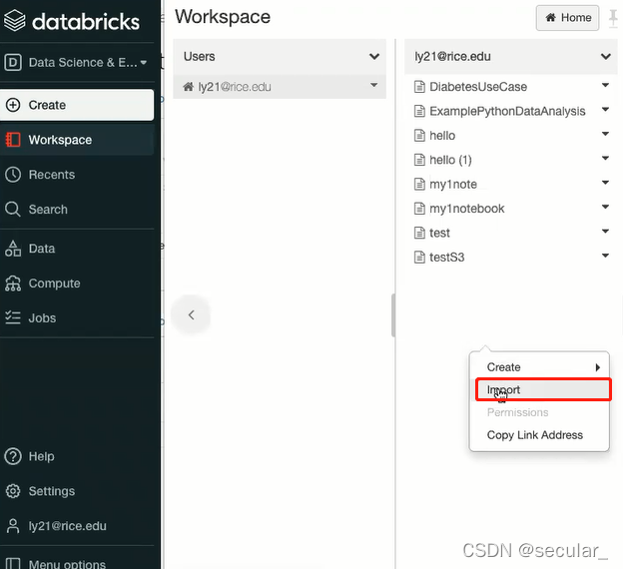Viewport: 623px width, 569px height.
Task: Click notebook file icon next to my1note
Action: [419, 184]
